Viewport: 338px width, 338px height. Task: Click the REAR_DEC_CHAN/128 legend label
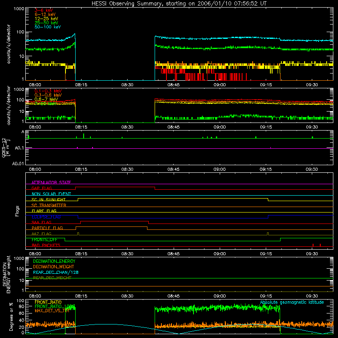pos(56,272)
